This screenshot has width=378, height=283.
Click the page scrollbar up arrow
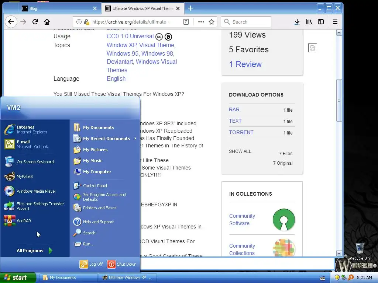pos(339,33)
